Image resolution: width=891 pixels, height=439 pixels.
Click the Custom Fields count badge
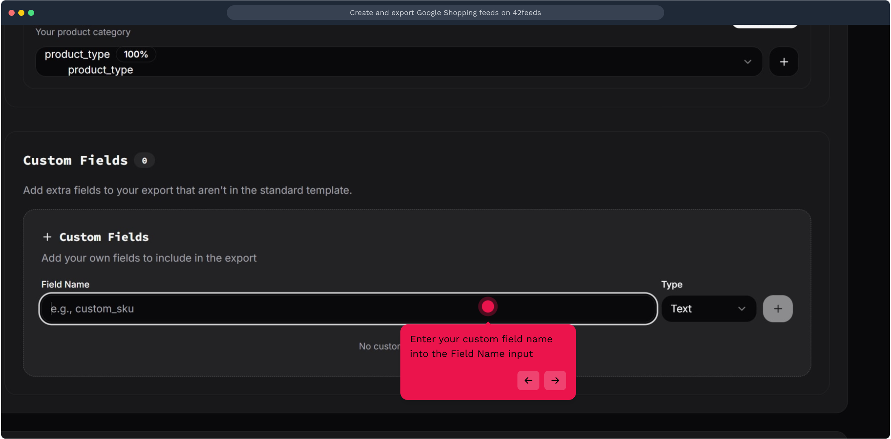click(x=144, y=161)
